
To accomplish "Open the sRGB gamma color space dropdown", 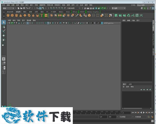I will click(x=112, y=23).
